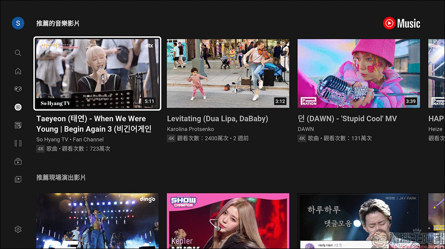The image size is (445, 249).
Task: Open the dingo concert video thumbnail
Action: point(97,221)
